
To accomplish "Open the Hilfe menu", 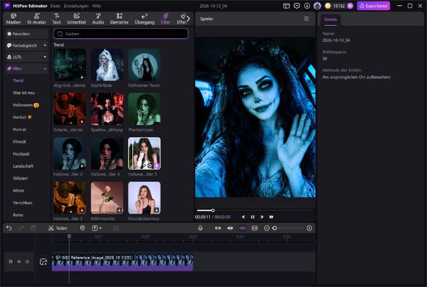I will coord(97,6).
